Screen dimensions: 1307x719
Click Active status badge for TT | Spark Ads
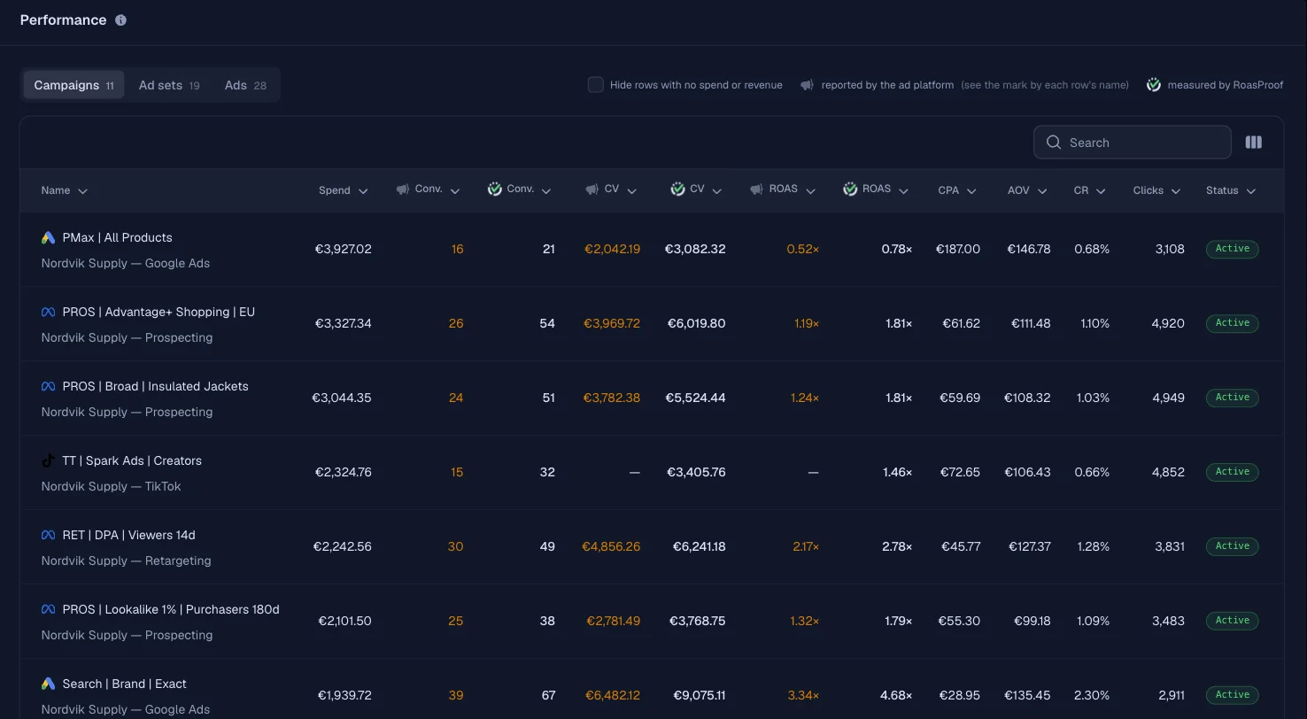[1232, 472]
